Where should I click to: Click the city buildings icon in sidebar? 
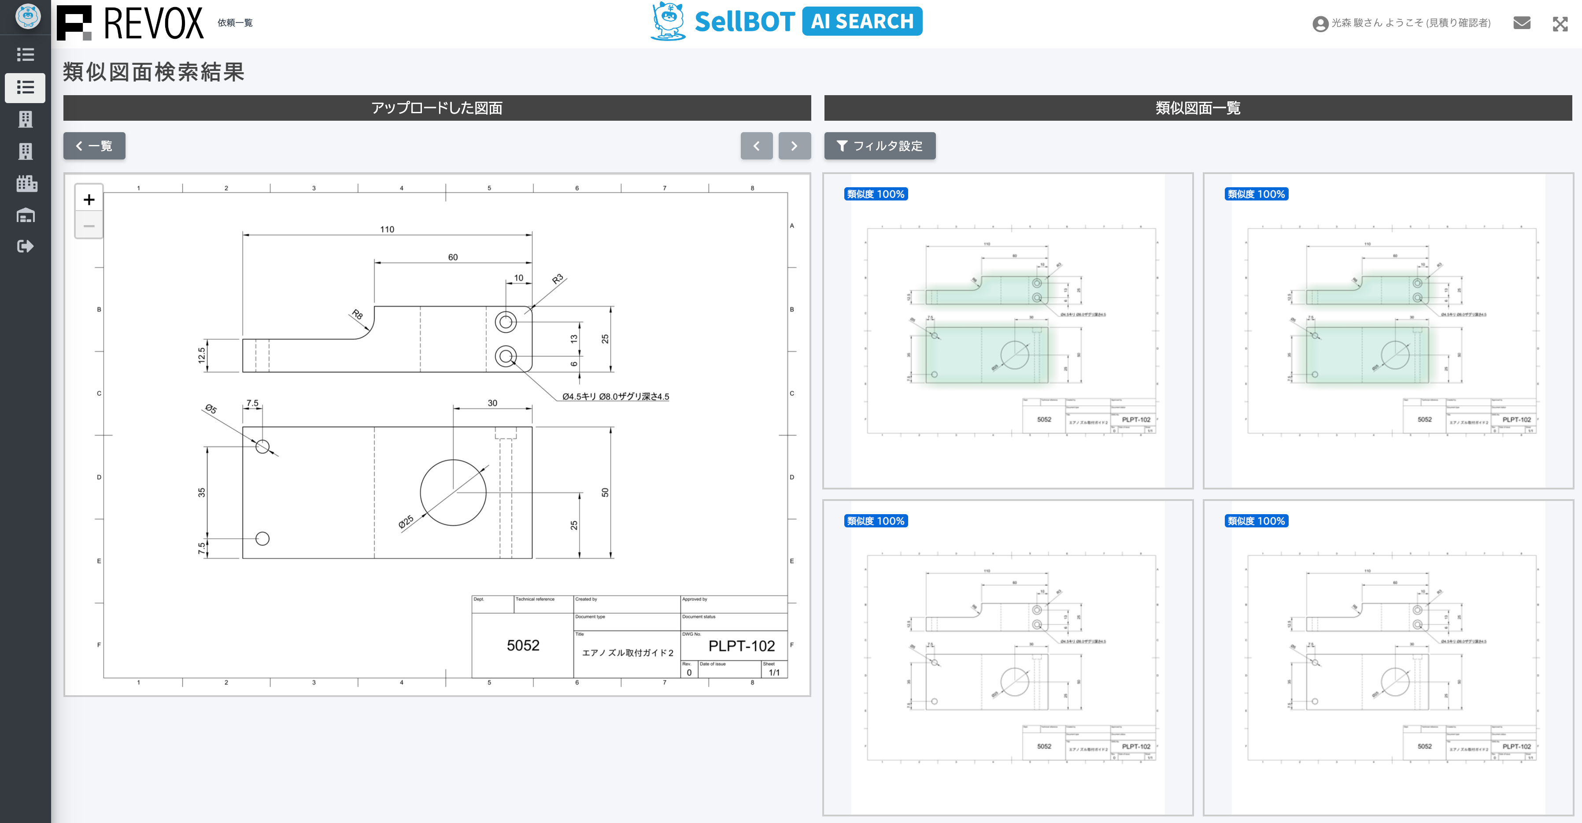pos(26,183)
